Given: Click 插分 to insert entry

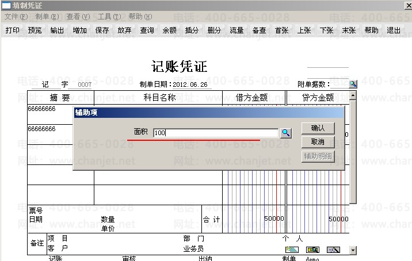Looking at the screenshot, I should tap(192, 30).
